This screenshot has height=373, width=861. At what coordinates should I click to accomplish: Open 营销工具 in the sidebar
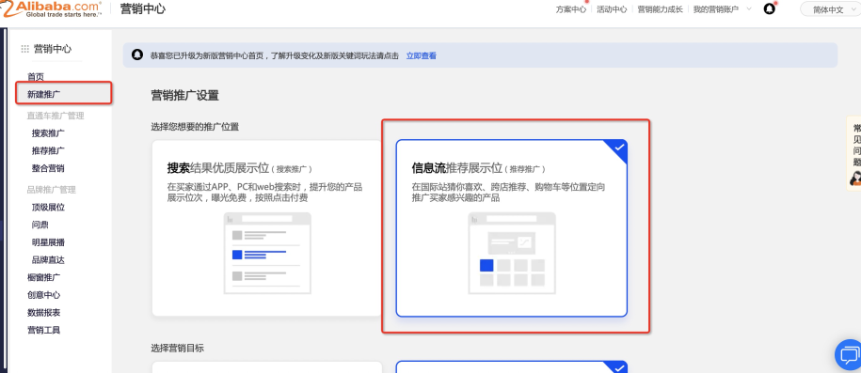pyautogui.click(x=44, y=330)
